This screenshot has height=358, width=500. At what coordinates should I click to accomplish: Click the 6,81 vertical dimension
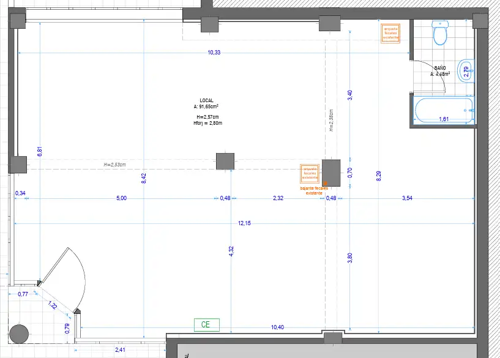(x=40, y=151)
